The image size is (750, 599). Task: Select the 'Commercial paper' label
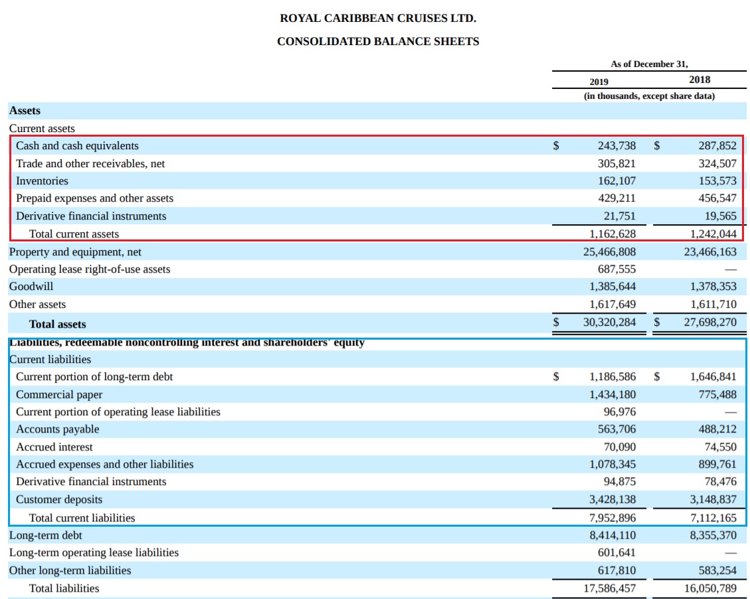59,395
